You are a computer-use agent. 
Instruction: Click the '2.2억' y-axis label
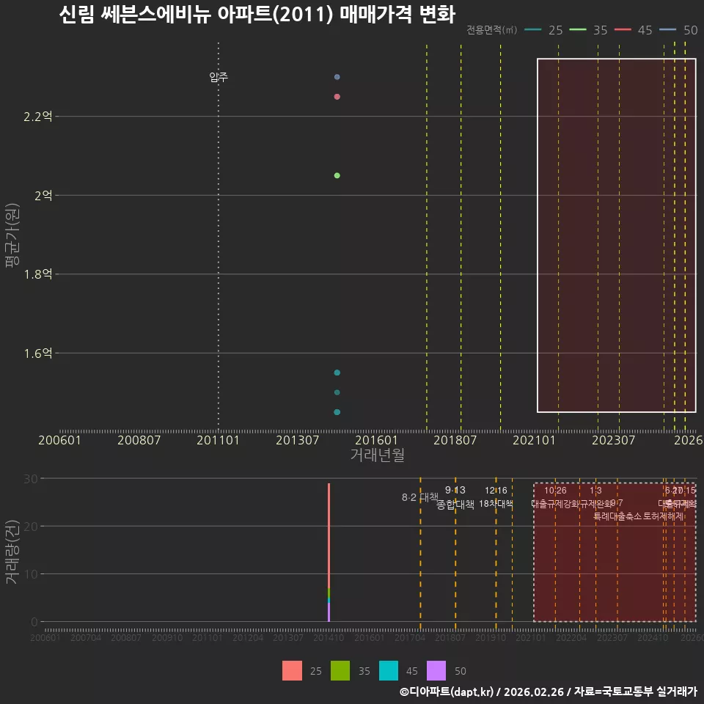37,117
